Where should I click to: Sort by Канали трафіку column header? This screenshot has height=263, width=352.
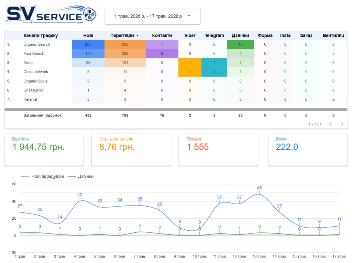tap(41, 35)
